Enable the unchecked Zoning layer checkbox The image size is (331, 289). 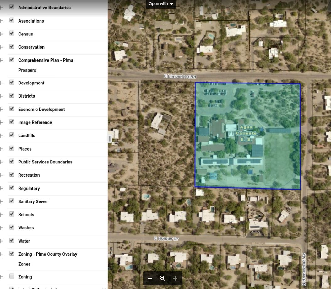[12, 276]
